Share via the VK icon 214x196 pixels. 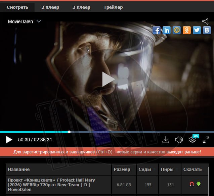[207, 30]
